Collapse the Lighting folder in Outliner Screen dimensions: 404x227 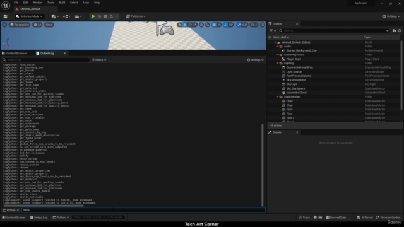pyautogui.click(x=278, y=63)
